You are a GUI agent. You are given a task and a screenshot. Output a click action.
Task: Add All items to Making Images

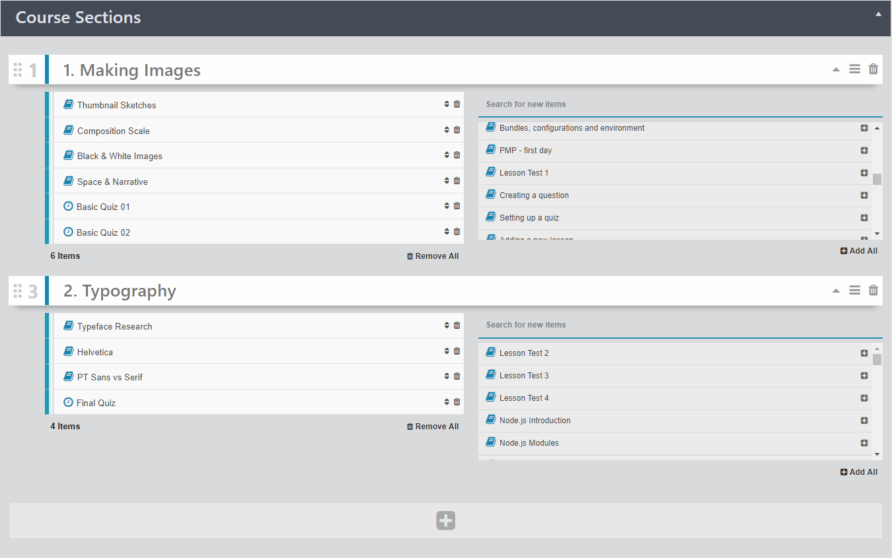(x=859, y=251)
